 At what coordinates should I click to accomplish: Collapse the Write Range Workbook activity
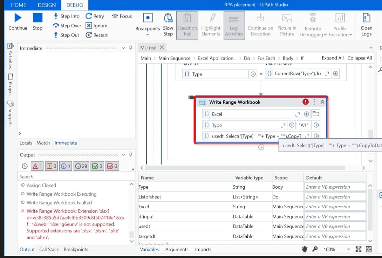[x=322, y=102]
